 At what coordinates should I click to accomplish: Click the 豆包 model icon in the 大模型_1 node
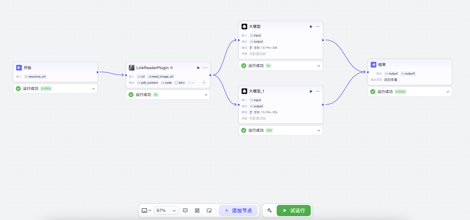pyautogui.click(x=251, y=112)
